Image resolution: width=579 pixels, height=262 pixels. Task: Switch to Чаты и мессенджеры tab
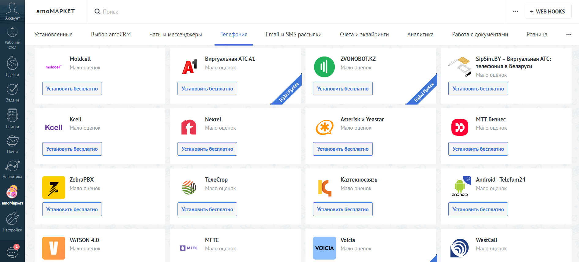(x=175, y=35)
